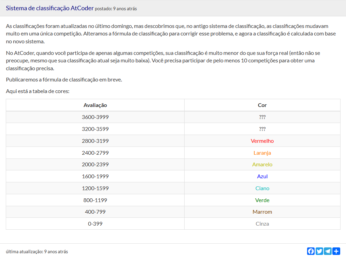Select the '2800-3199' rating range cell
The width and height of the screenshot is (346, 259).
tap(95, 141)
